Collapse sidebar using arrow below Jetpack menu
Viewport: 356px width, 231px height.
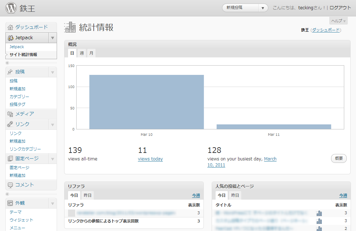point(7,63)
